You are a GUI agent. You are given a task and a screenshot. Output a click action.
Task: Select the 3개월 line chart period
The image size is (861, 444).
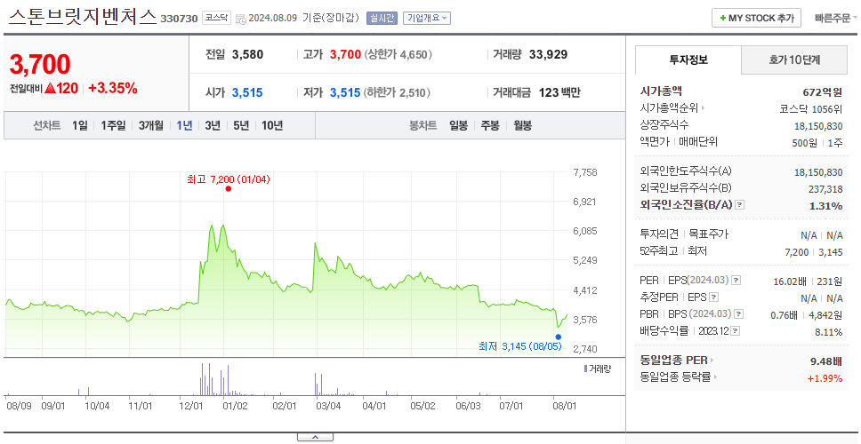pos(151,125)
